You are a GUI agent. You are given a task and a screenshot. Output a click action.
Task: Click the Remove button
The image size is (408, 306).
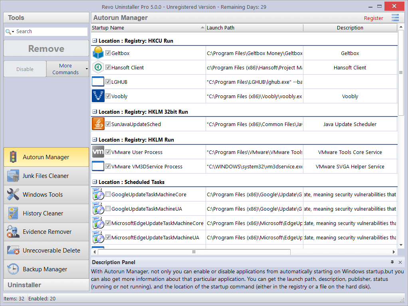click(46, 48)
